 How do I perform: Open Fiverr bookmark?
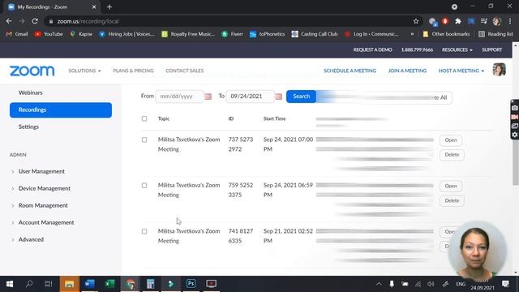tap(233, 34)
